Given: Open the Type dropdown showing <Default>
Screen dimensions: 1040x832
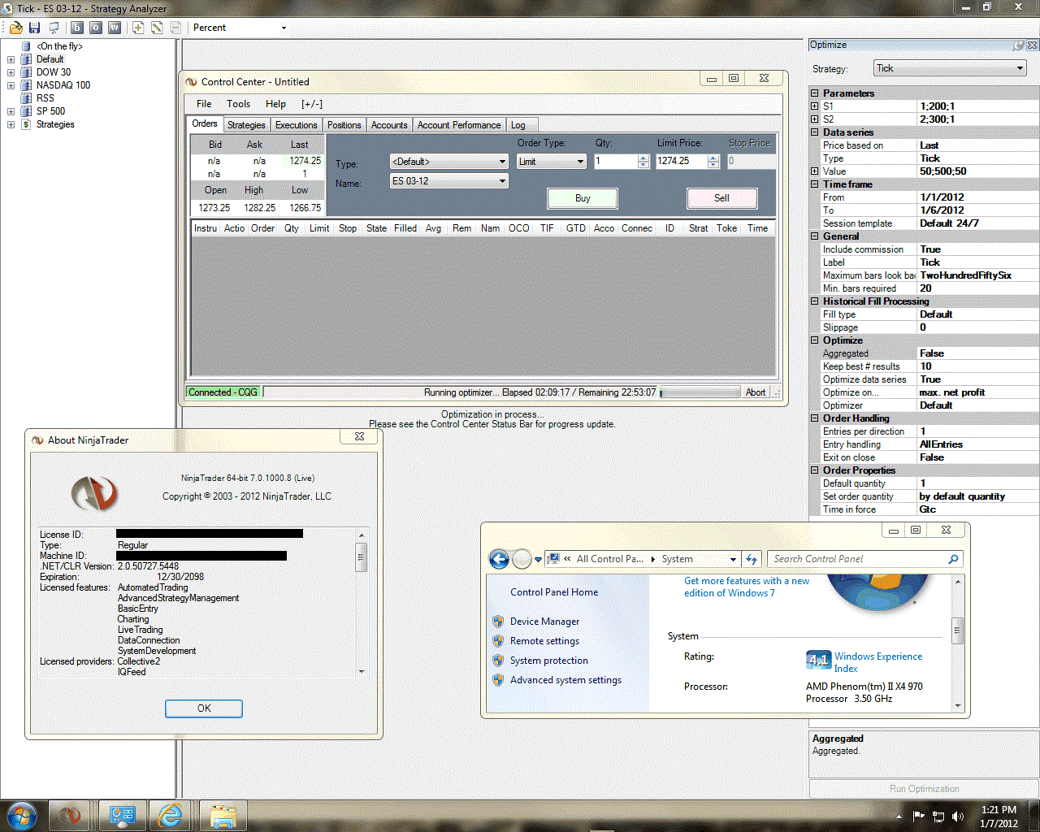Looking at the screenshot, I should coord(449,162).
